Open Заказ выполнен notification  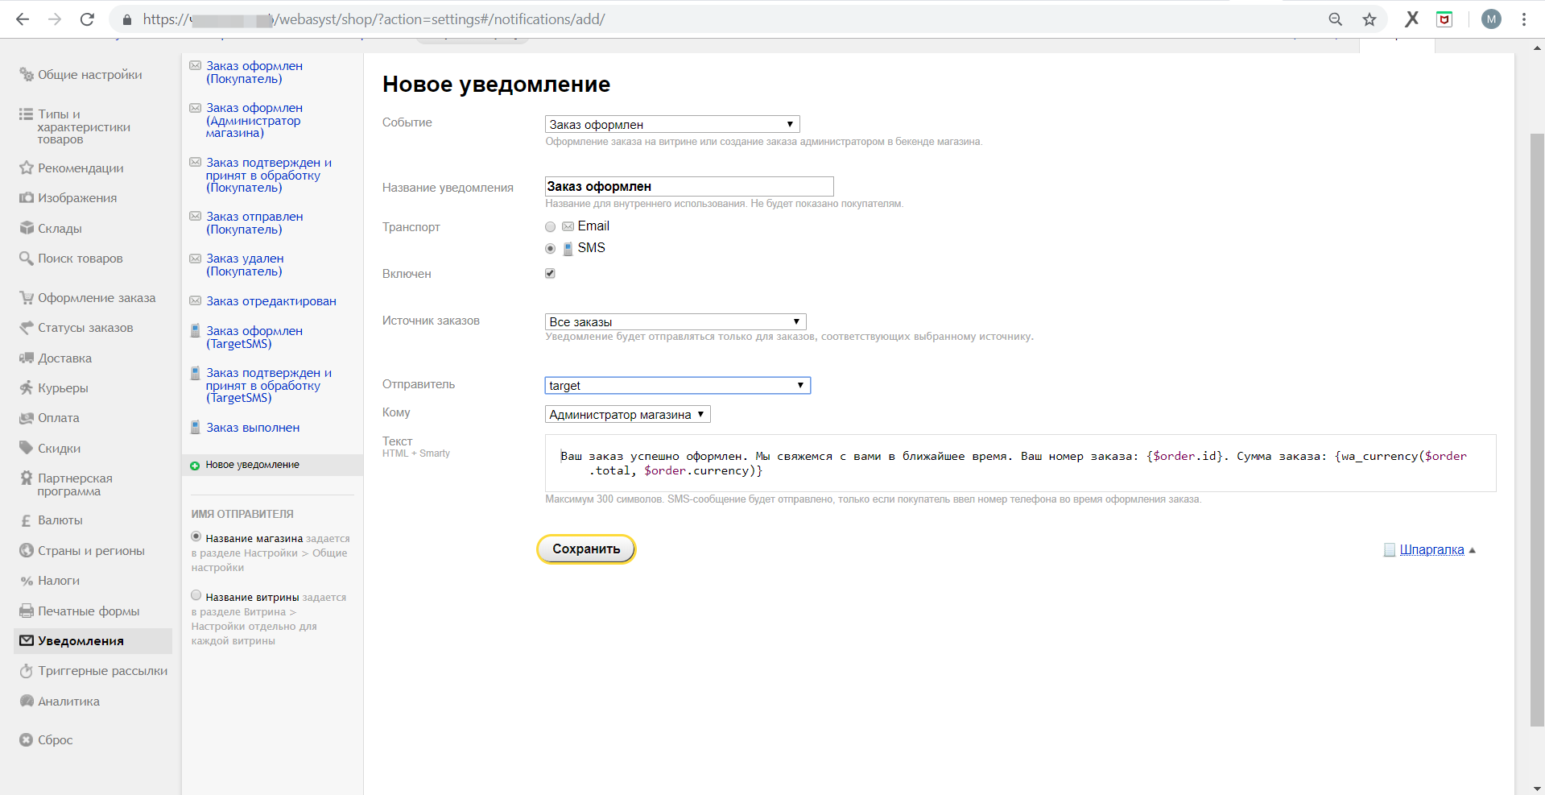[x=253, y=428]
